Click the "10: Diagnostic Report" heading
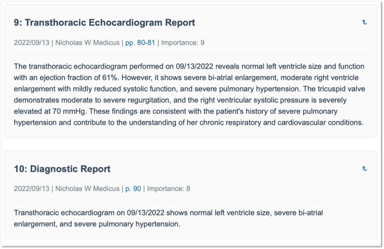Screen dimensions: 384x249 point(62,169)
